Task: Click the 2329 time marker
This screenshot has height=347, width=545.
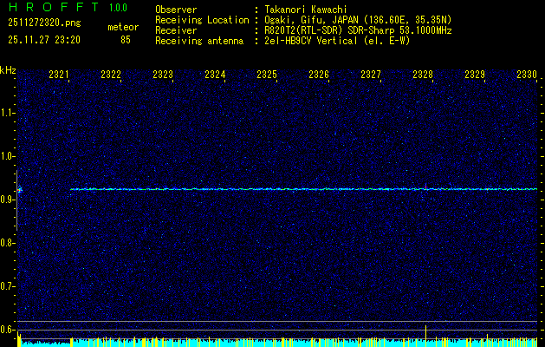Action: coord(475,74)
